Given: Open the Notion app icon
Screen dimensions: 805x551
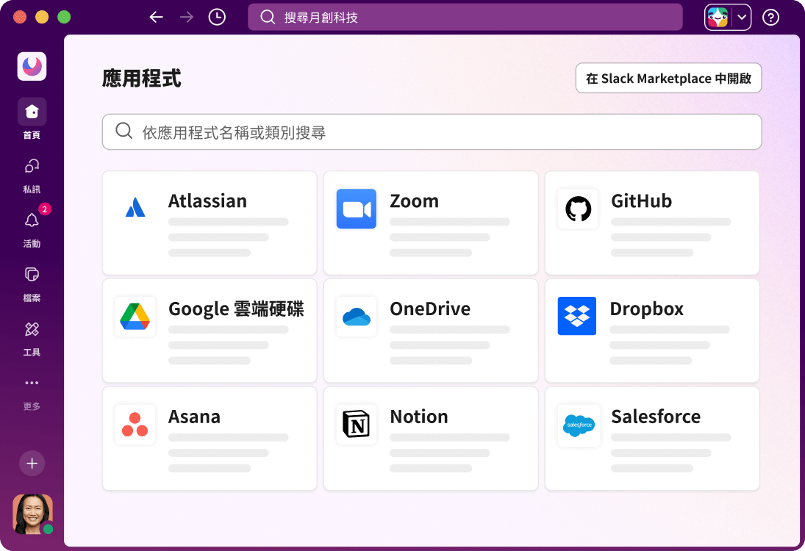Looking at the screenshot, I should point(357,424).
